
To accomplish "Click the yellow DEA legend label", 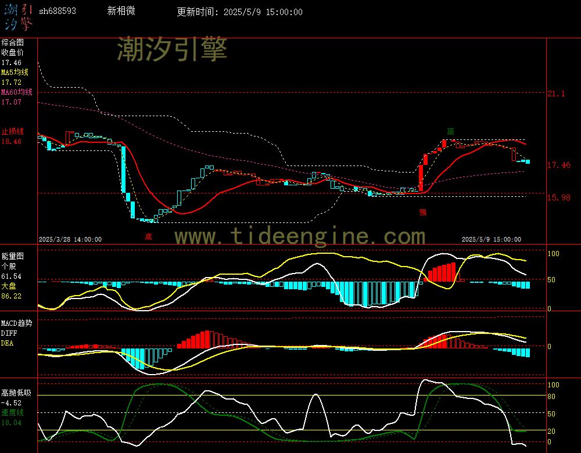I will pyautogui.click(x=8, y=343).
